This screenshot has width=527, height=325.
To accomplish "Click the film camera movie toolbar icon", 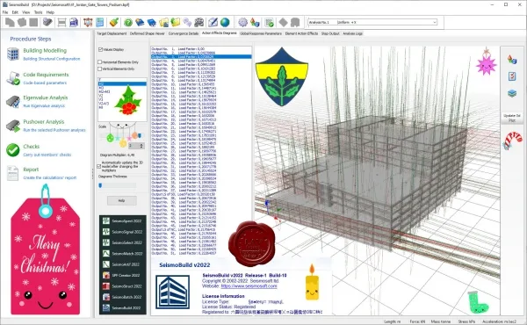I will [x=199, y=22].
